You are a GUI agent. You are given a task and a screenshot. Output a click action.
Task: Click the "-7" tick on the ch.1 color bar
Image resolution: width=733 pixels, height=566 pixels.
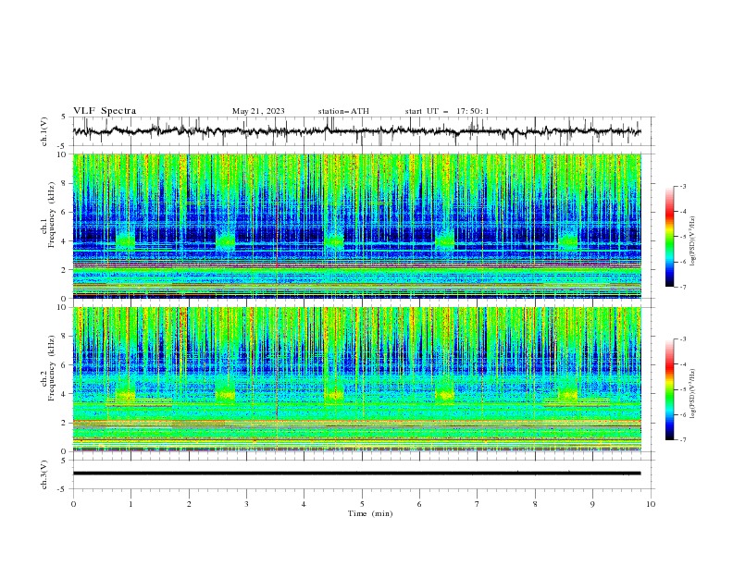click(x=682, y=287)
